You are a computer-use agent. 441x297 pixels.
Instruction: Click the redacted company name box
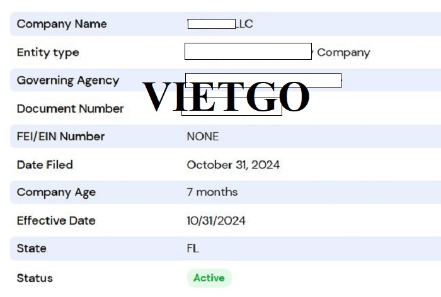tap(212, 24)
